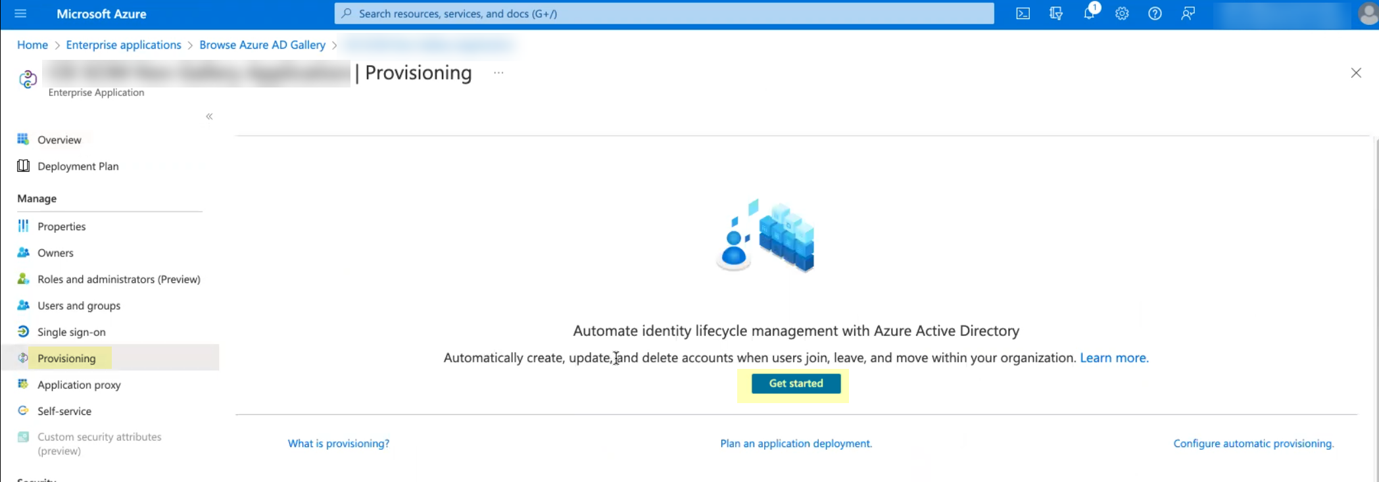Viewport: 1379px width, 482px height.
Task: Select Users and groups in sidebar
Action: point(79,306)
